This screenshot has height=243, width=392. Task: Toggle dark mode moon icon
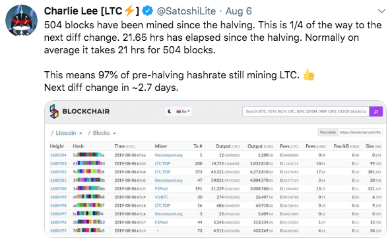170,111
